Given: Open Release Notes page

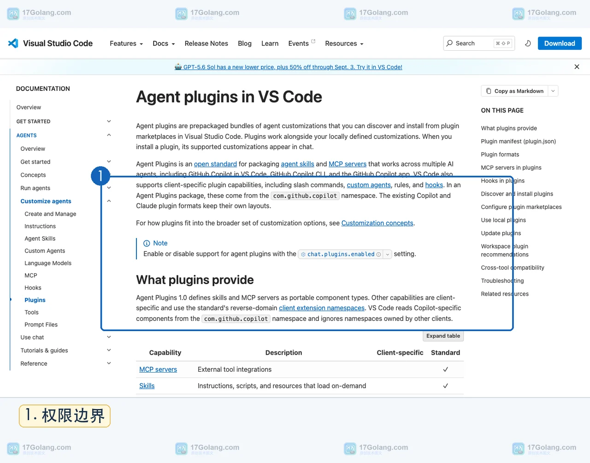Looking at the screenshot, I should click(206, 43).
